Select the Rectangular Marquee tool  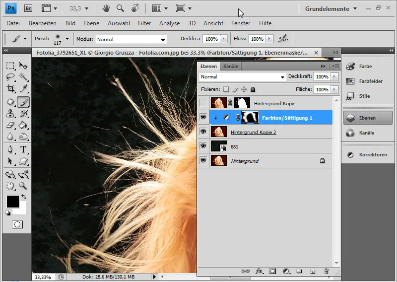[10, 66]
